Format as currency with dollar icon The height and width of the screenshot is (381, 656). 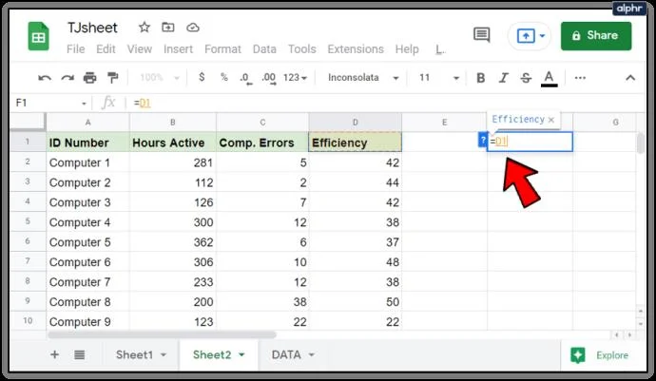pos(202,77)
